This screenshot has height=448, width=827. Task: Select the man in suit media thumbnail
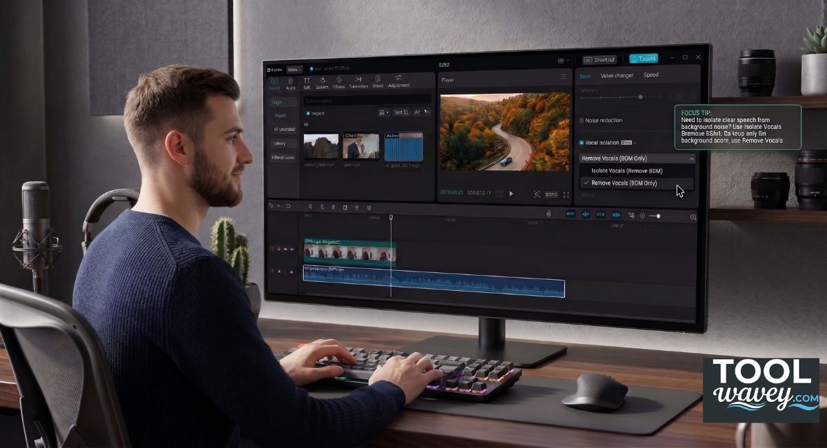pyautogui.click(x=361, y=147)
